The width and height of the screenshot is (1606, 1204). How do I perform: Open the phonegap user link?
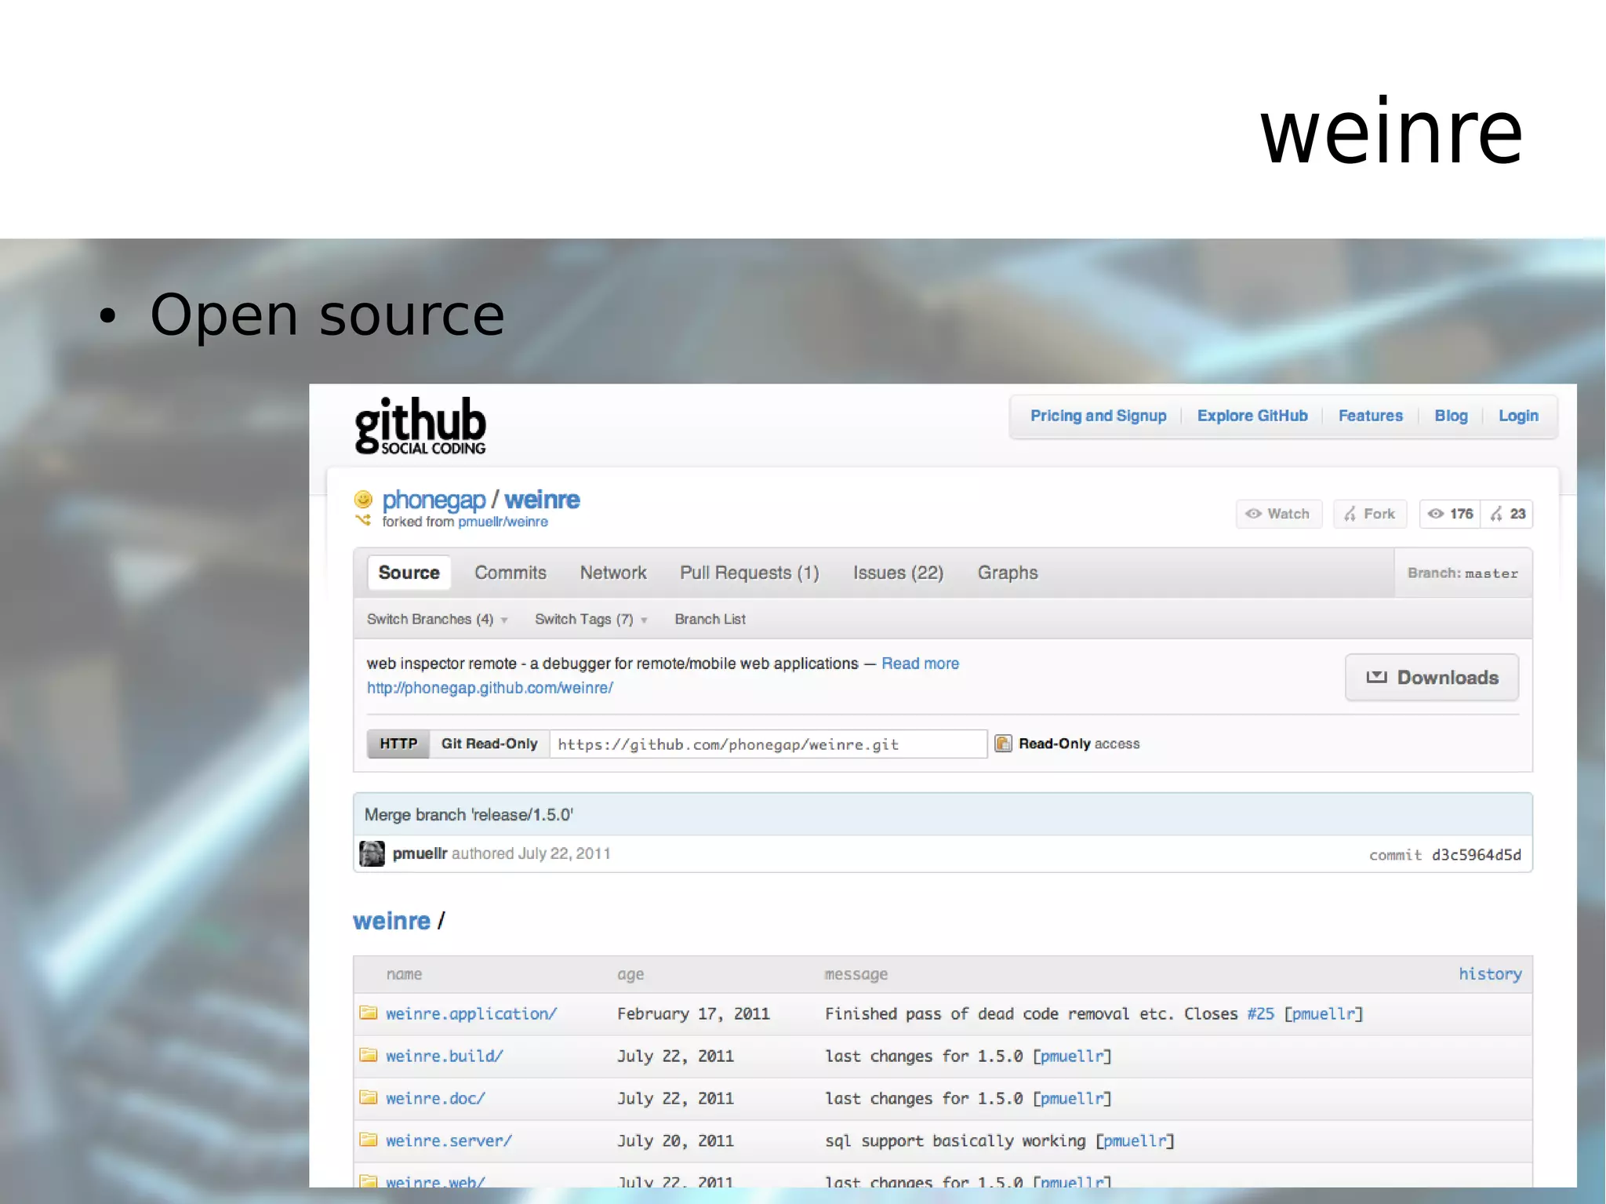pyautogui.click(x=434, y=500)
